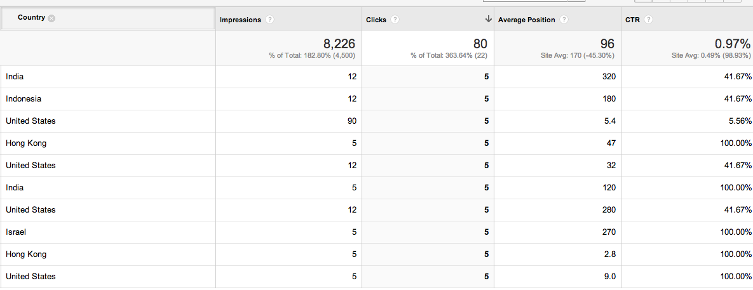Sort table by Impressions column header

click(x=240, y=20)
